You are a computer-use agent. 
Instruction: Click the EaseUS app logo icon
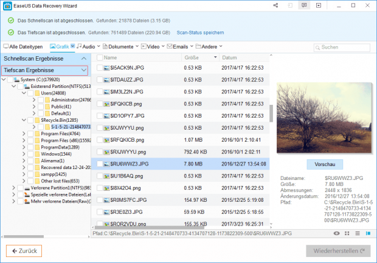pyautogui.click(x=7, y=5)
